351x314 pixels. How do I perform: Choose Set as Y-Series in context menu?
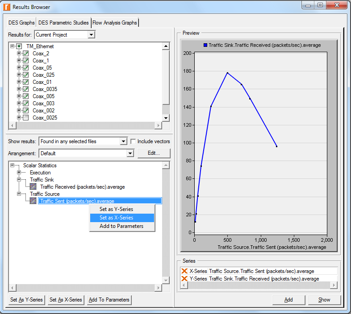pyautogui.click(x=122, y=209)
